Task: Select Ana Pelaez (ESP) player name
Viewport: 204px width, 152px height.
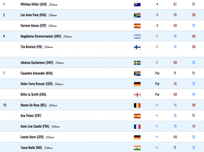Action: click(x=31, y=116)
